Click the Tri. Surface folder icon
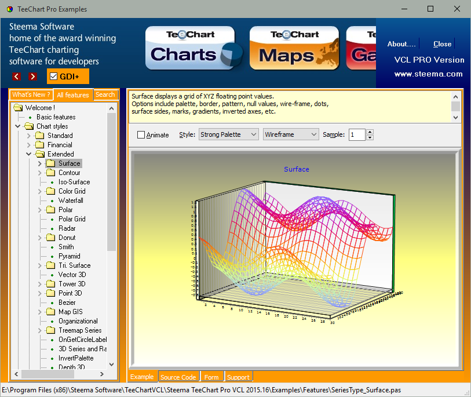 click(51, 265)
